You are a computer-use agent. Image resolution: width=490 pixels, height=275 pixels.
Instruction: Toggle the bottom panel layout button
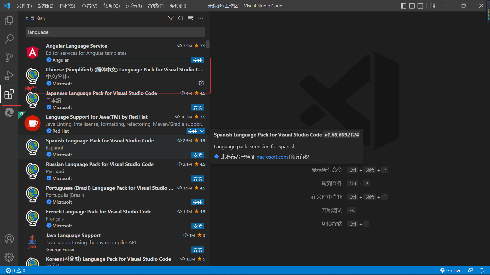(x=412, y=6)
